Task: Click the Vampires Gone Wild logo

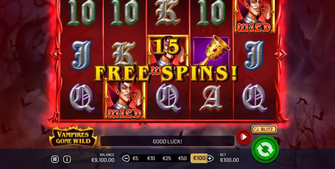Action: pyautogui.click(x=73, y=137)
